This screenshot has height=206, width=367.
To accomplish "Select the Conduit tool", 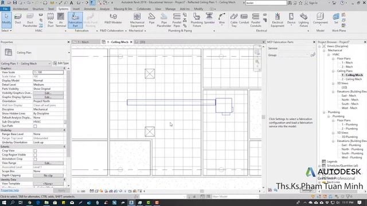I will pos(244,19).
